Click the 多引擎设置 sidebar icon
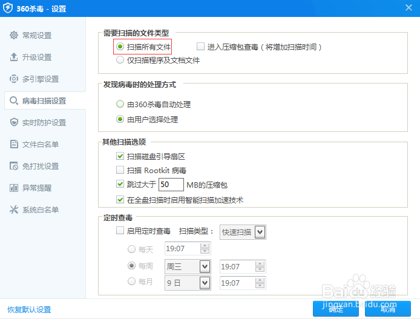Screen dimensions: 420x319 coord(14,79)
